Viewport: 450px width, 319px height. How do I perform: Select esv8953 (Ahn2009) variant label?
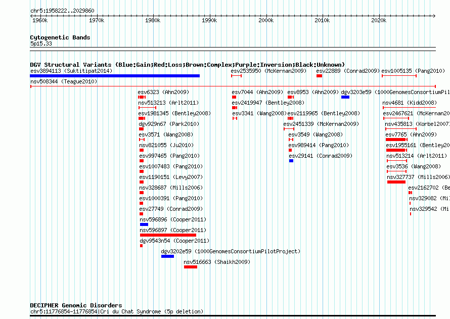click(313, 92)
